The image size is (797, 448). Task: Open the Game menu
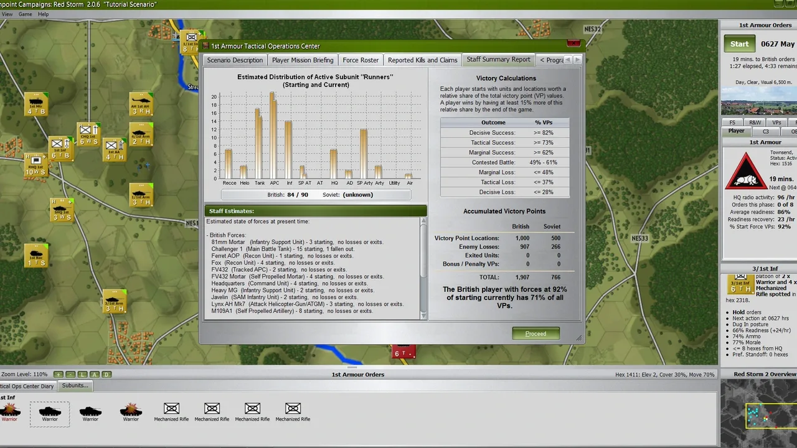tap(25, 14)
